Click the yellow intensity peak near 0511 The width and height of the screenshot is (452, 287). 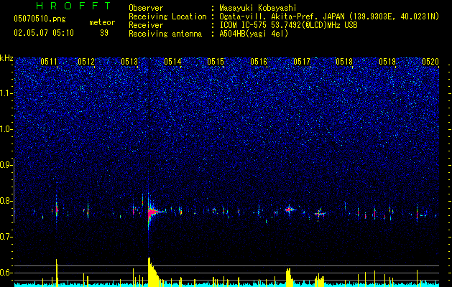(x=57, y=273)
